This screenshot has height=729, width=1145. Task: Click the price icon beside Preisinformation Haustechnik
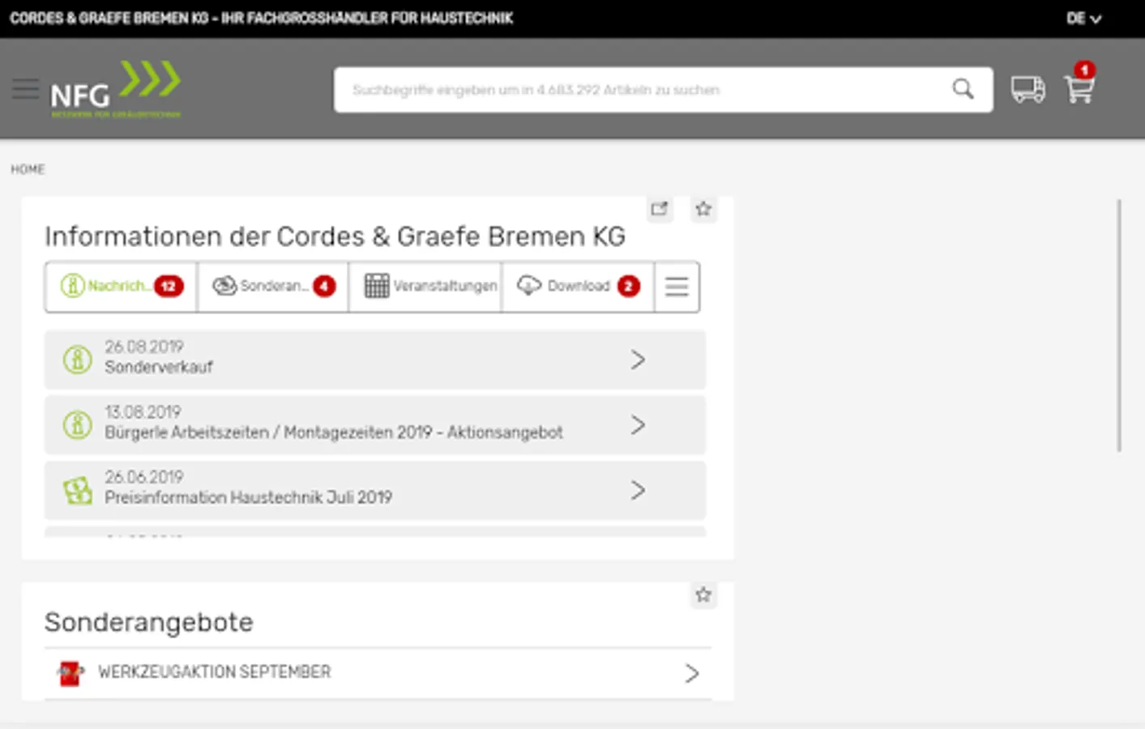(78, 490)
